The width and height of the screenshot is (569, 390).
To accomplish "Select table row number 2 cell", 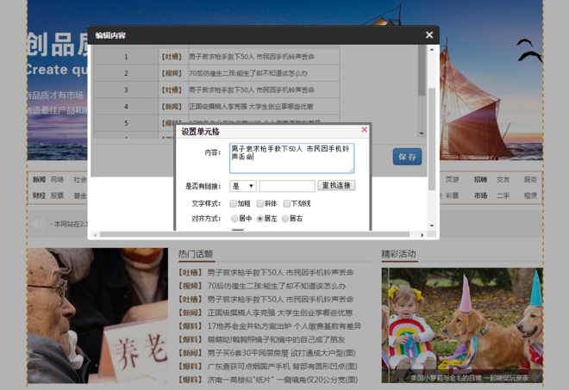I will coord(126,73).
